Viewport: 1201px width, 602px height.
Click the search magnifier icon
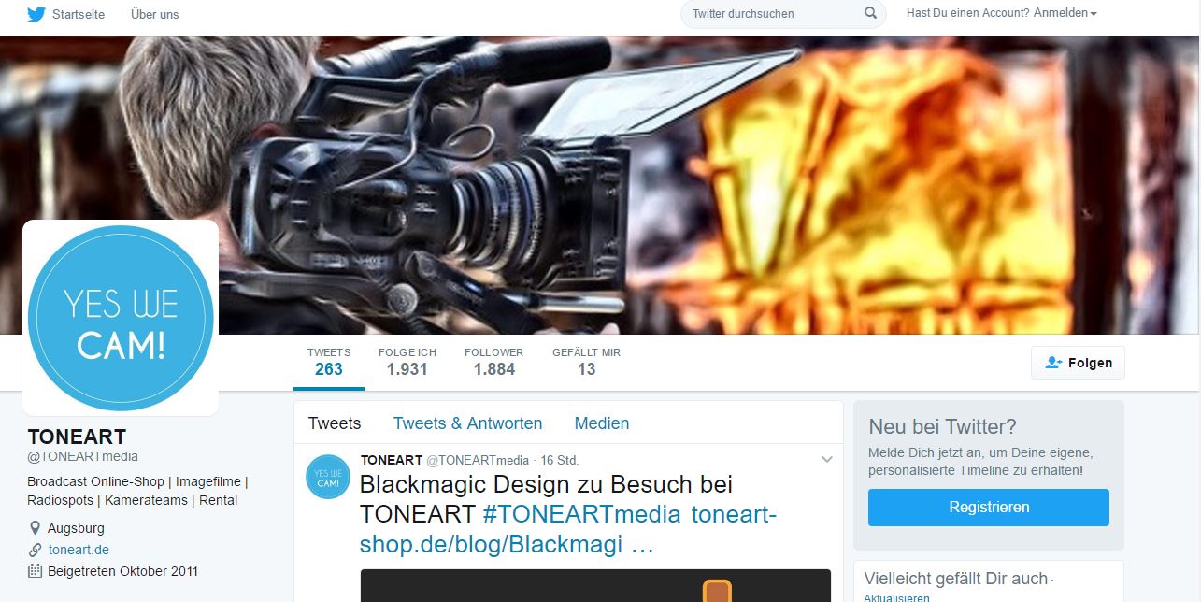click(871, 13)
